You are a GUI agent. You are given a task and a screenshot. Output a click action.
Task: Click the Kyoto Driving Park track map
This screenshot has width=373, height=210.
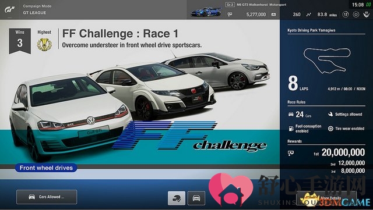[327, 60]
